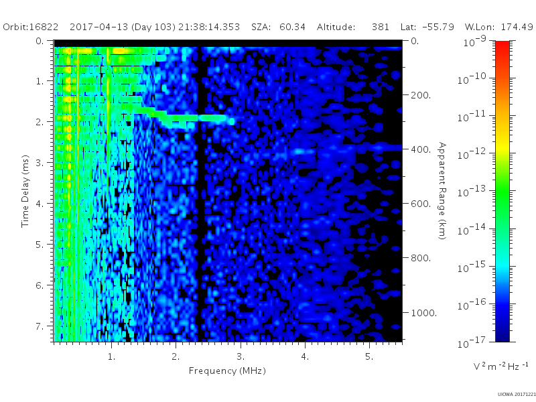Click the frequency tick label 2.

[176, 357]
